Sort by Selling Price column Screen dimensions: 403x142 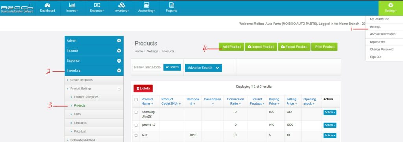point(292,101)
